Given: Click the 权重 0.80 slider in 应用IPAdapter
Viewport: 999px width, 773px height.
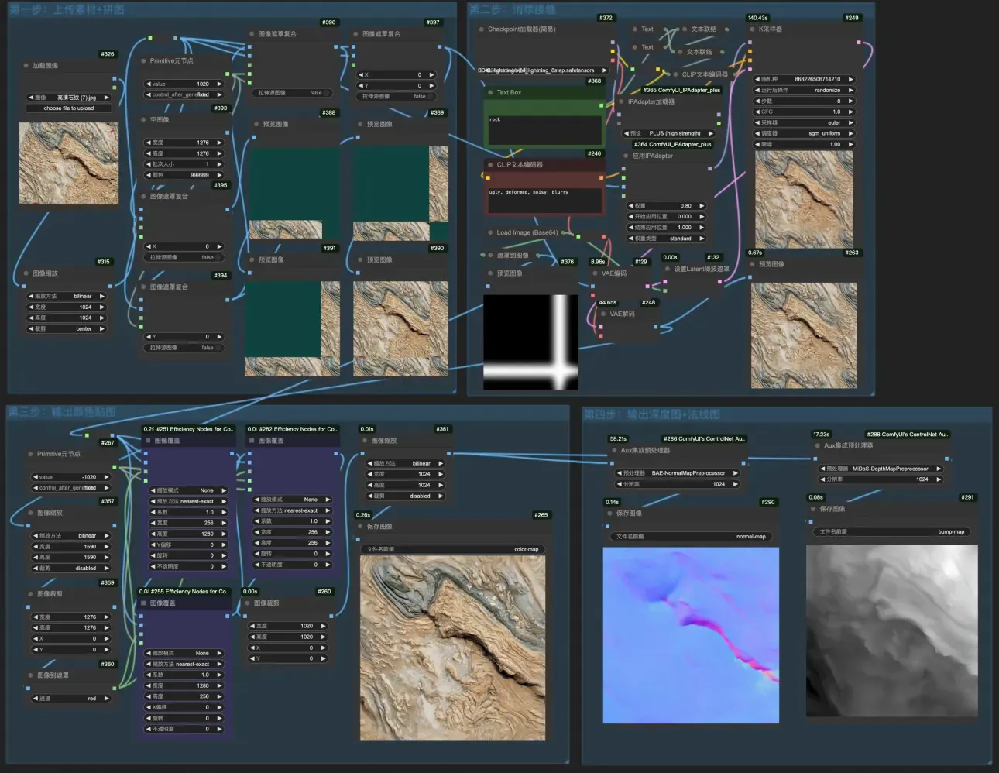Looking at the screenshot, I should [666, 206].
